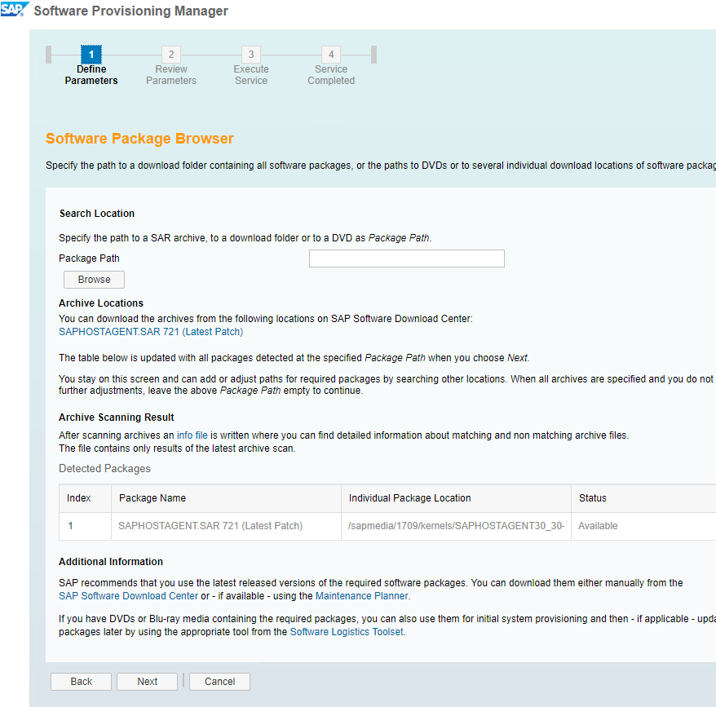This screenshot has width=716, height=707.
Task: Open the Maintenance Planner link
Action: coord(361,596)
